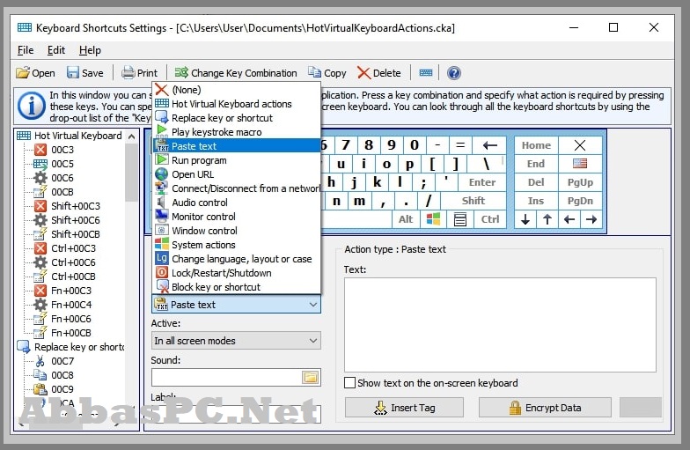Click the Home key on virtual keyboard
The image size is (690, 450).
(537, 145)
